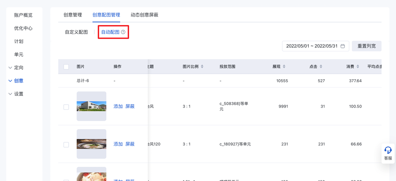This screenshot has height=181, width=396.
Task: Sort by 展现 column sort icon
Action: tap(284, 67)
